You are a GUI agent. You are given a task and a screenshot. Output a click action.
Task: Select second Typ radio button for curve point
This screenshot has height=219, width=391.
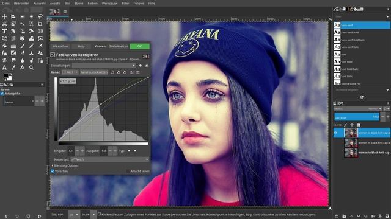135,151
